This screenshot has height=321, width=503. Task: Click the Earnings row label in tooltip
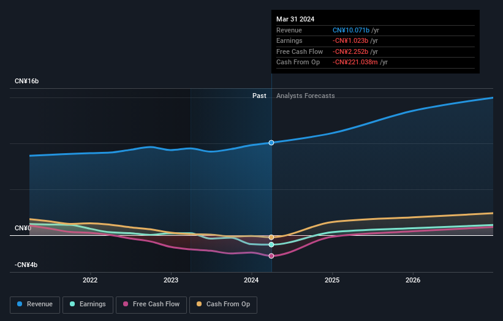coord(289,40)
